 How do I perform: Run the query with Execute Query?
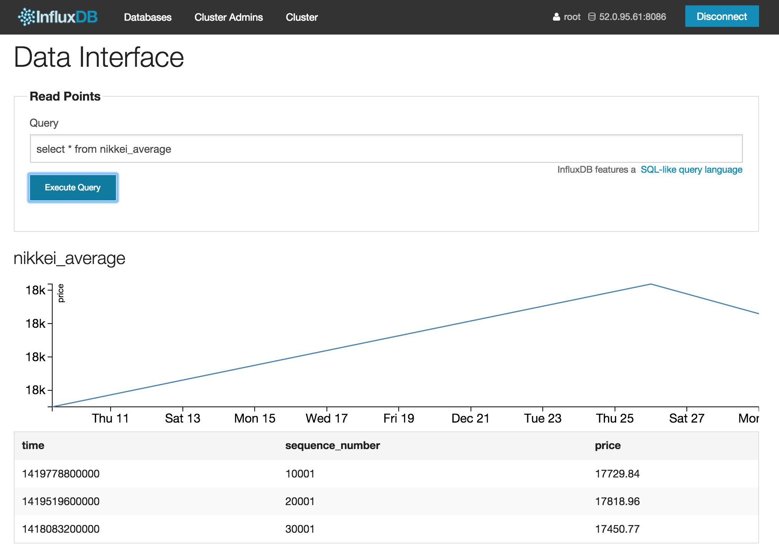tap(73, 187)
